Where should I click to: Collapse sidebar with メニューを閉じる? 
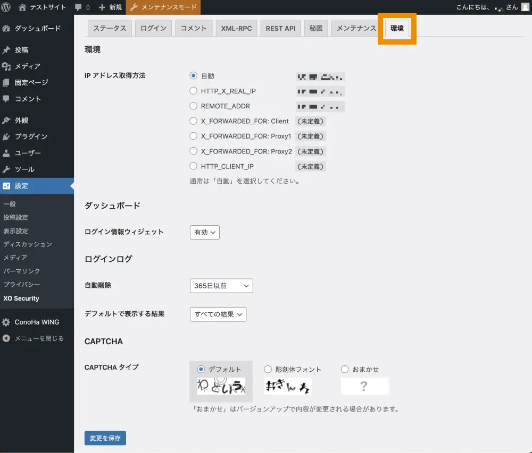pyautogui.click(x=33, y=338)
